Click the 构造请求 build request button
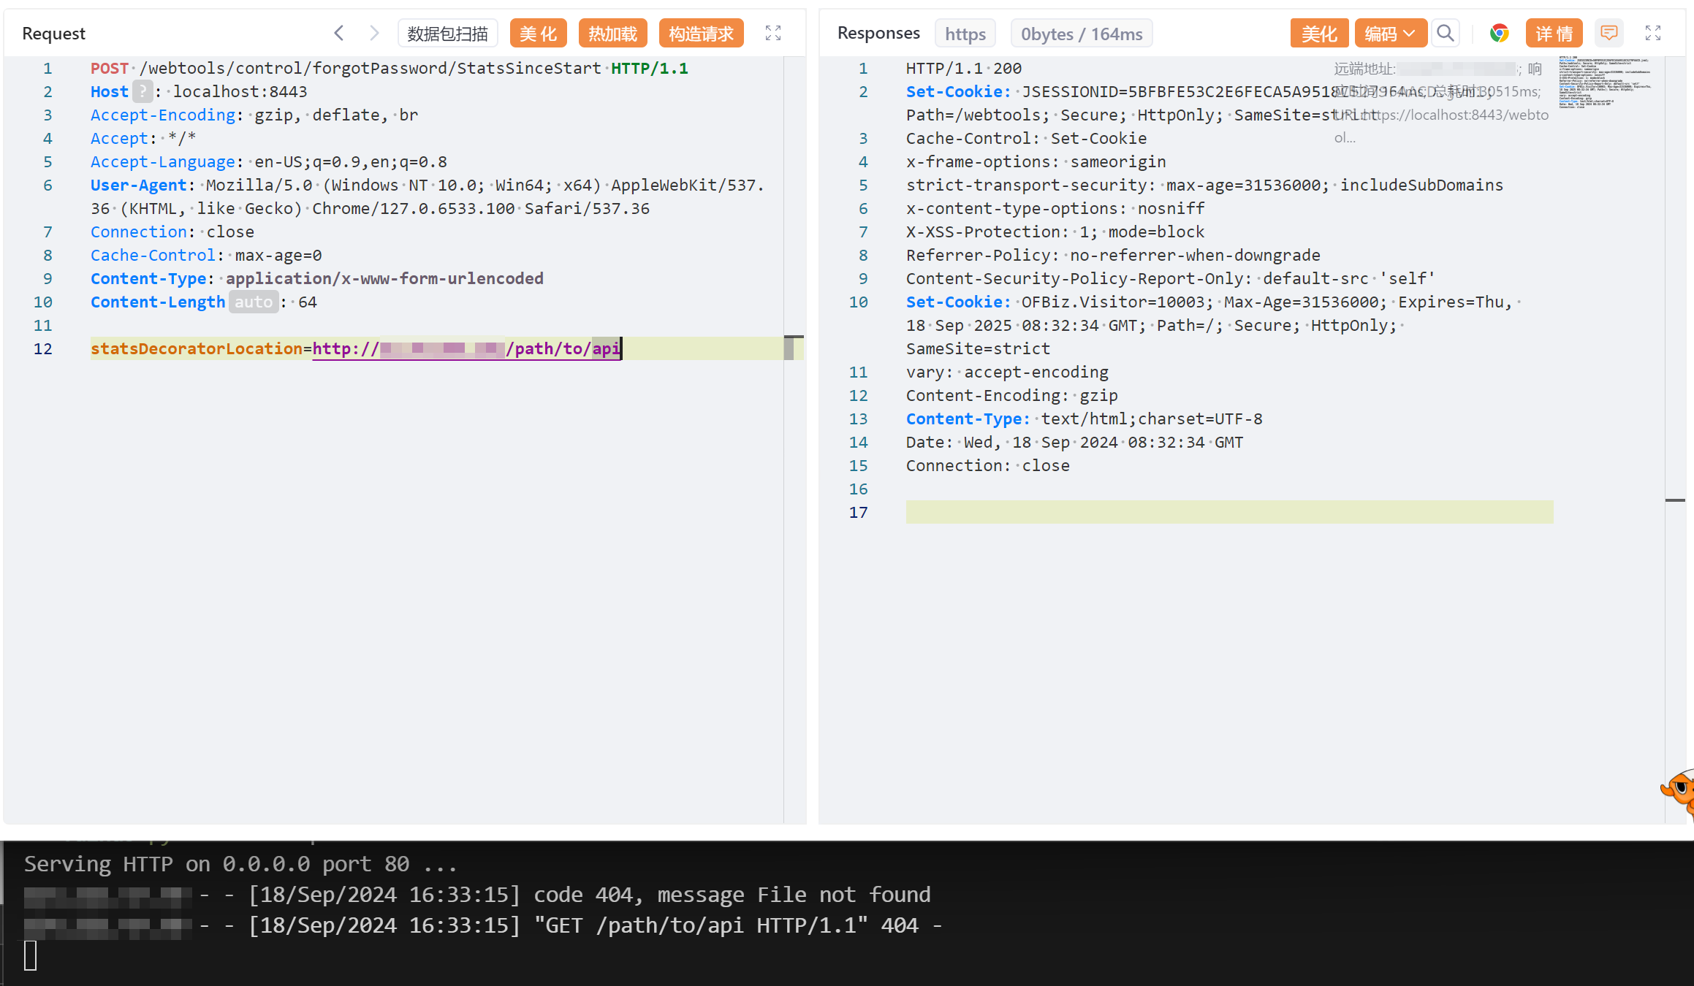This screenshot has width=1694, height=986. coord(700,34)
